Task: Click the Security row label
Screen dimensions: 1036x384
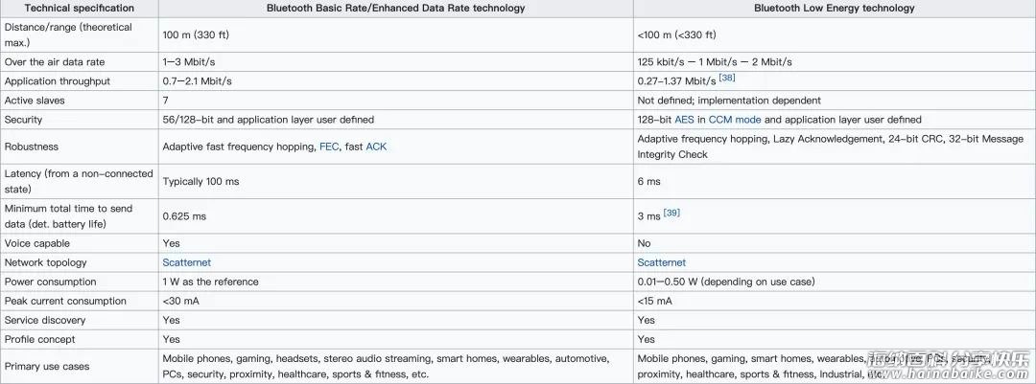Action: tap(23, 120)
